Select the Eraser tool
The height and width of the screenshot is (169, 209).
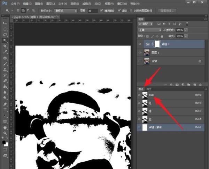5,81
